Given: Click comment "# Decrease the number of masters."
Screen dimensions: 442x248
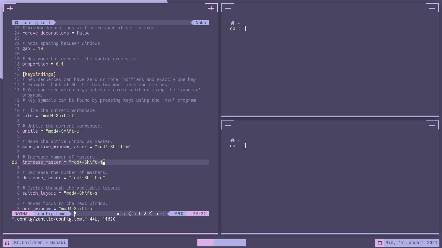Looking at the screenshot, I should (65, 172).
